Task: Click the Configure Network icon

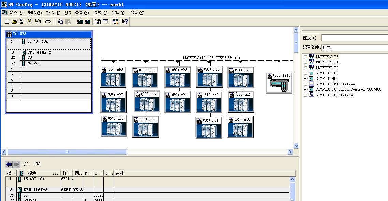Action: 115,21
